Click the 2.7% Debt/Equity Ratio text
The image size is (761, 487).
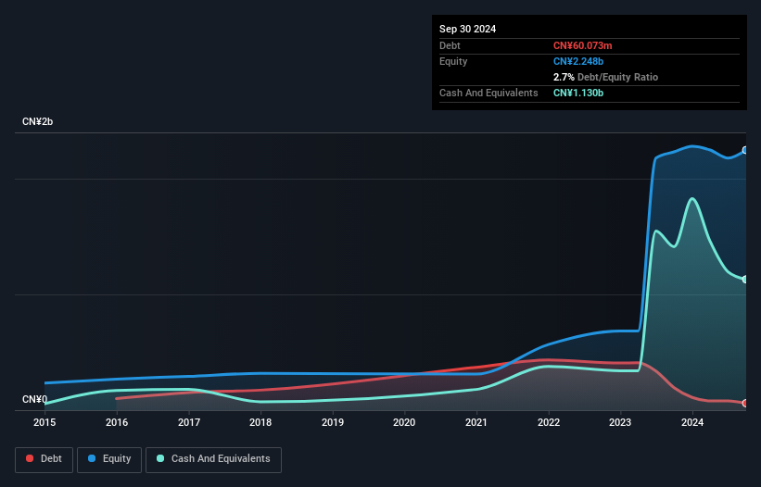[x=605, y=77]
